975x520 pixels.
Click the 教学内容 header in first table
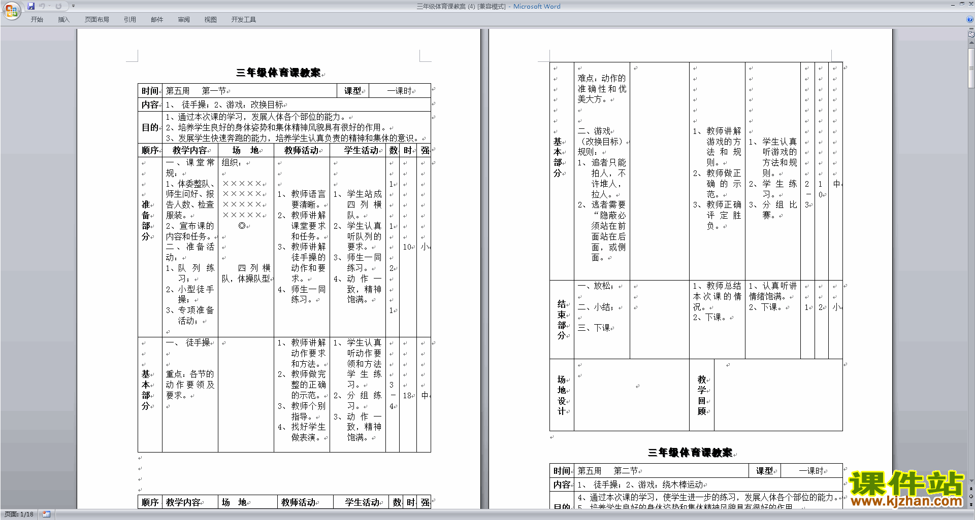coord(190,150)
